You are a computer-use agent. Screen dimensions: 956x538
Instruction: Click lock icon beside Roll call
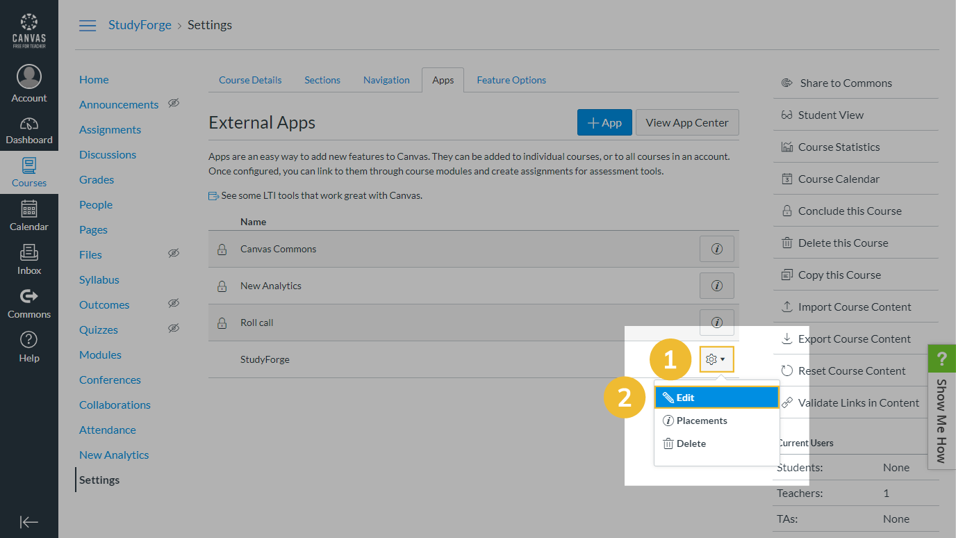click(x=222, y=323)
